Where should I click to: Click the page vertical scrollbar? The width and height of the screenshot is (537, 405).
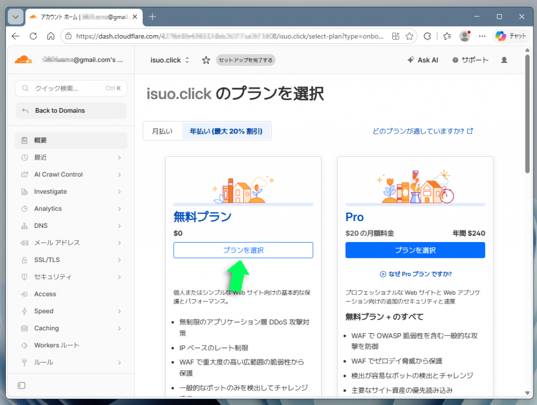528,114
